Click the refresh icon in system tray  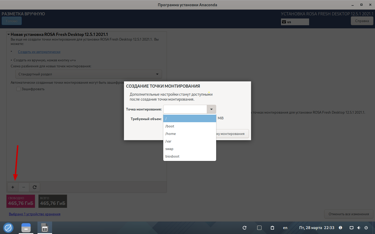[245, 228]
